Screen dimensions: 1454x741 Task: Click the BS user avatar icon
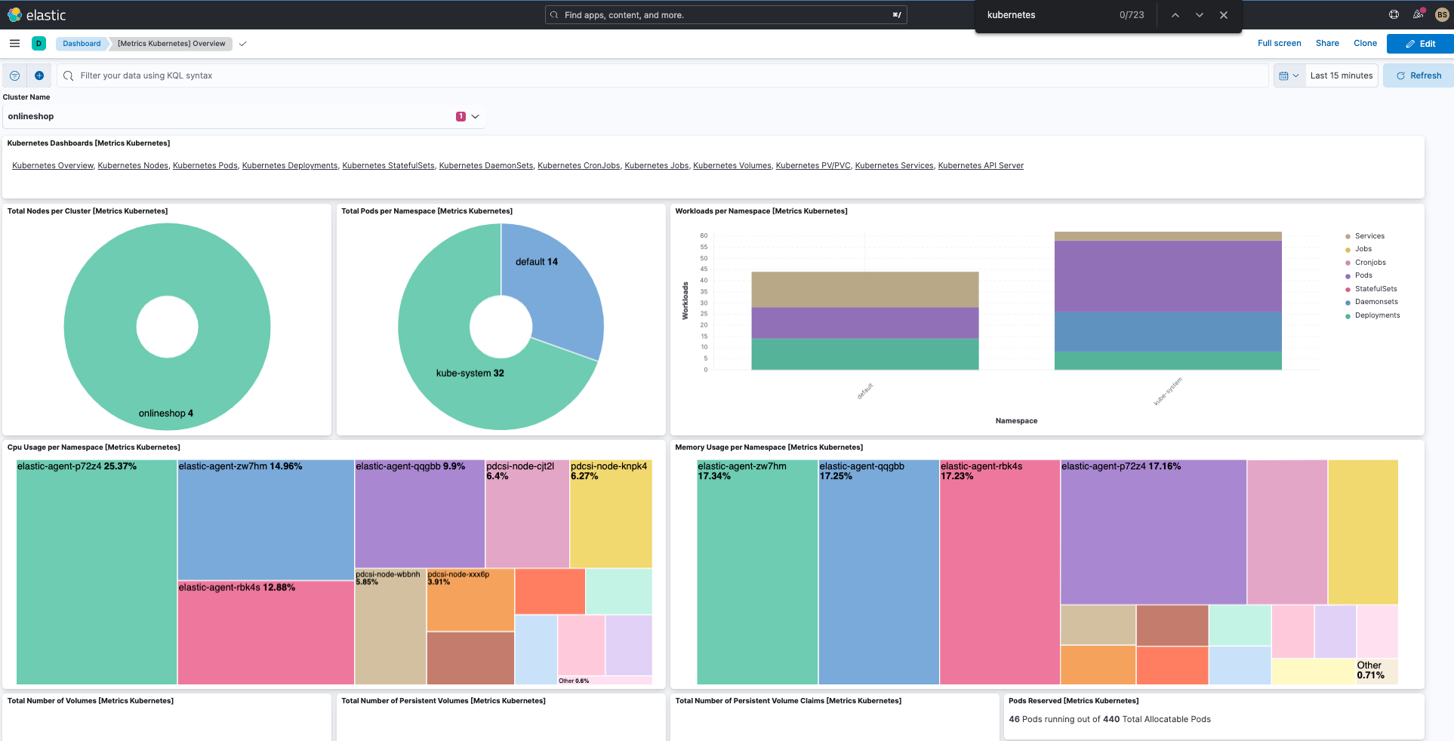(x=1443, y=14)
